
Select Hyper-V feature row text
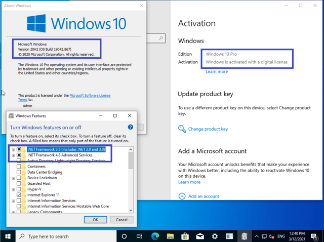(34, 189)
